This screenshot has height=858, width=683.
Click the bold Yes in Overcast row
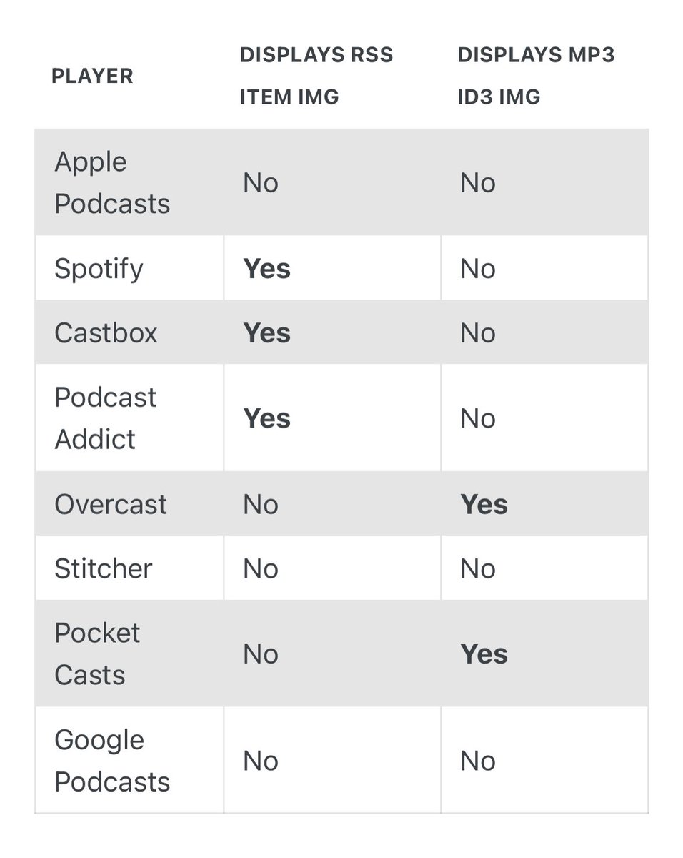point(484,505)
